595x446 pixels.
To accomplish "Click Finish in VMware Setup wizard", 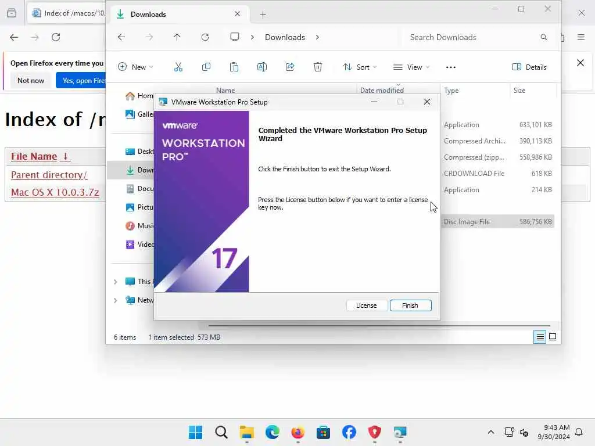I will click(x=410, y=305).
